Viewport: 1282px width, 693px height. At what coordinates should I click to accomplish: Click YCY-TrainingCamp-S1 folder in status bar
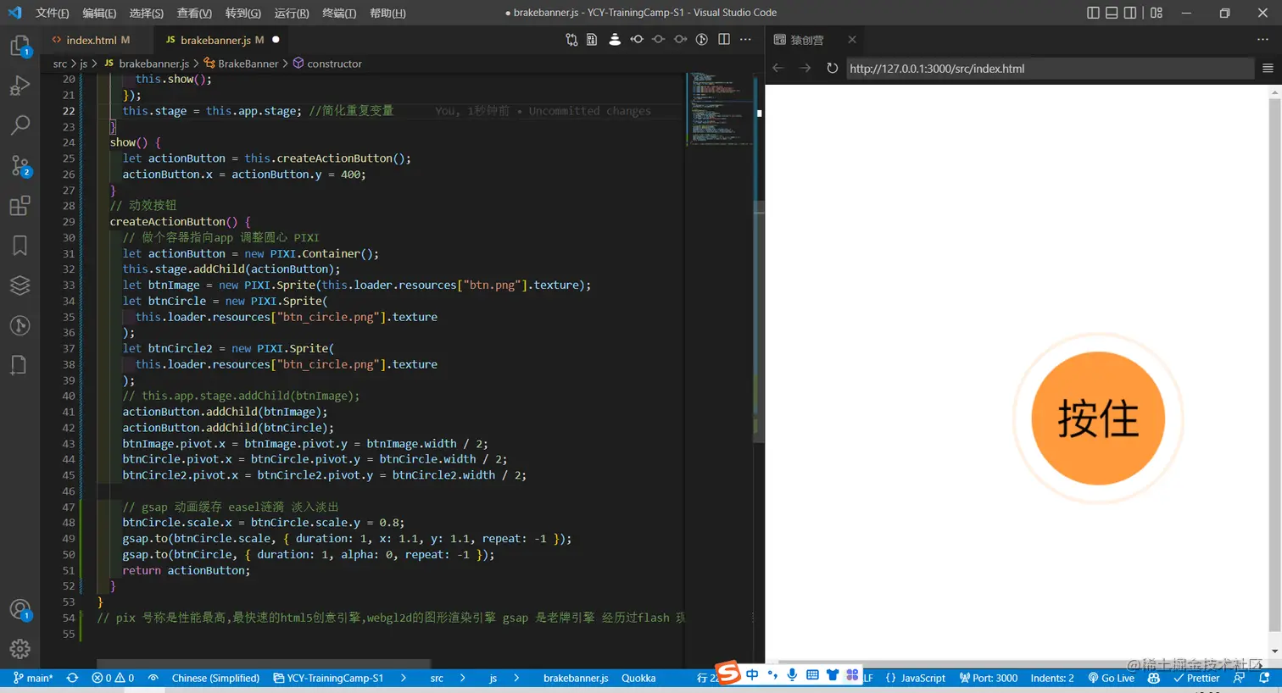[x=329, y=679]
